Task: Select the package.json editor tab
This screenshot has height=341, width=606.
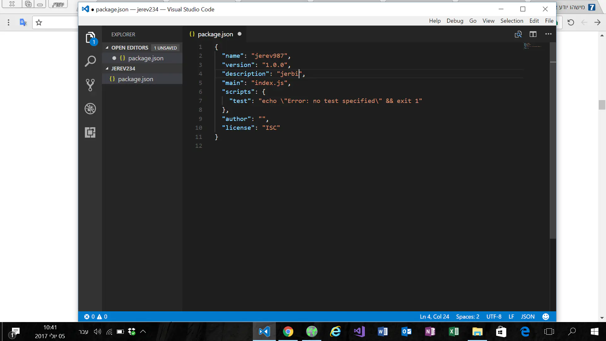Action: (x=215, y=34)
